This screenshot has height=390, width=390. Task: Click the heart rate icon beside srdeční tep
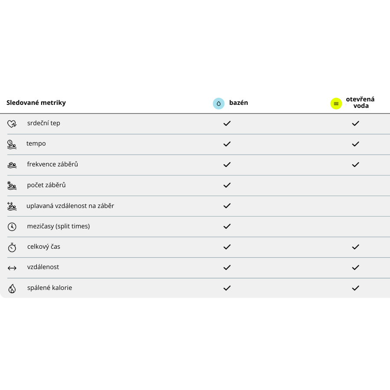[12, 124]
